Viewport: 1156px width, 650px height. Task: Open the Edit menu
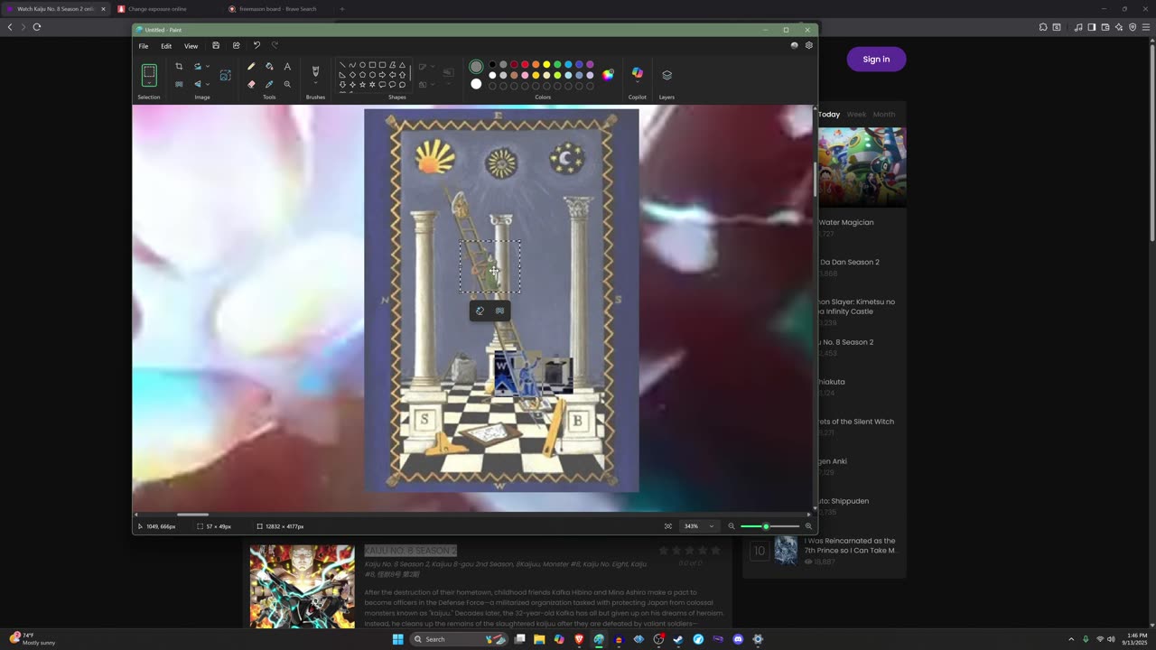click(166, 46)
